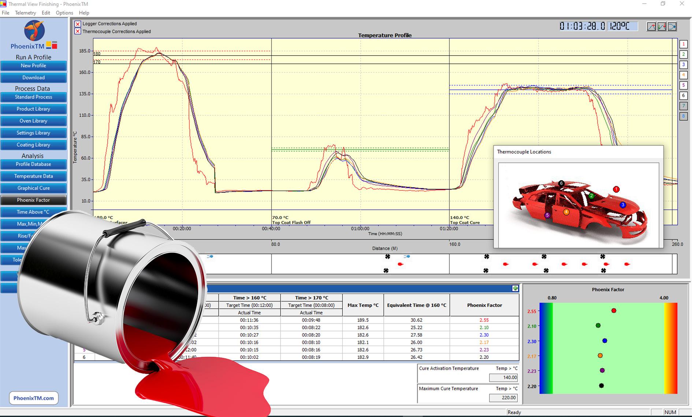
Task: Click the PhoenixTM logo in the sidebar
Action: [x=34, y=35]
